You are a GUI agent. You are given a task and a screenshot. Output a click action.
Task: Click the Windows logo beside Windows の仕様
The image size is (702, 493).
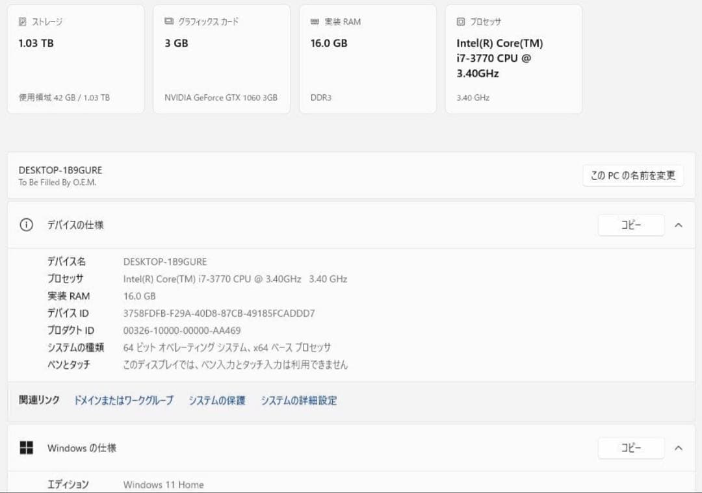coord(27,448)
